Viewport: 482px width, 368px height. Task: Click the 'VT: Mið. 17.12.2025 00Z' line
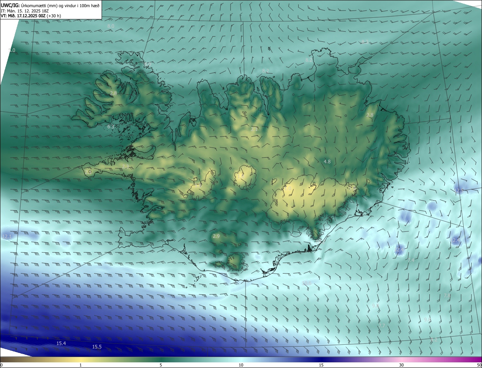coord(23,16)
